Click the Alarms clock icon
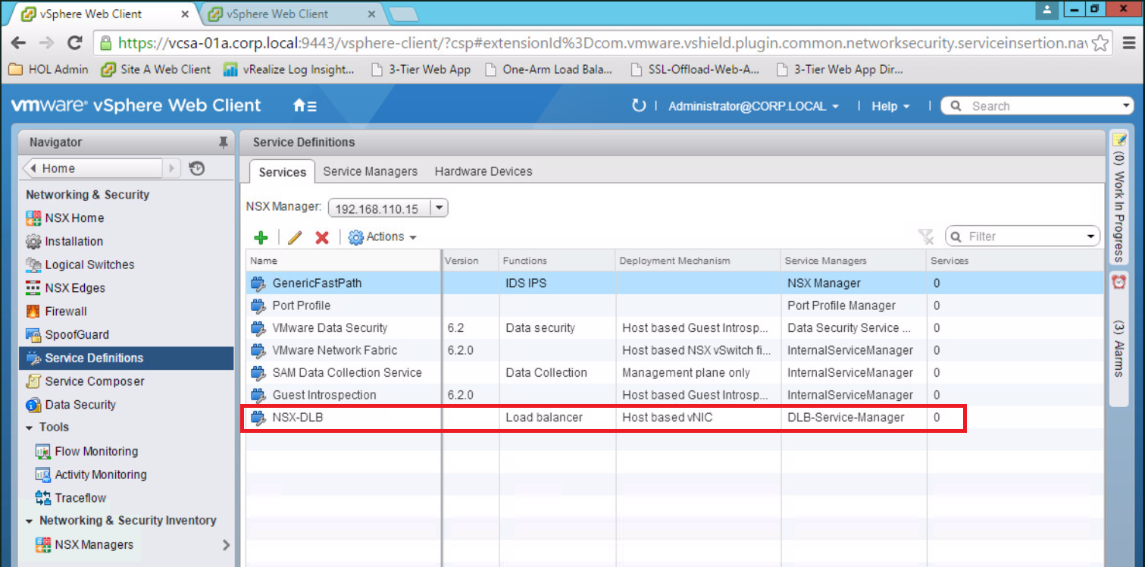Viewport: 1145px width, 567px height. (x=1119, y=280)
